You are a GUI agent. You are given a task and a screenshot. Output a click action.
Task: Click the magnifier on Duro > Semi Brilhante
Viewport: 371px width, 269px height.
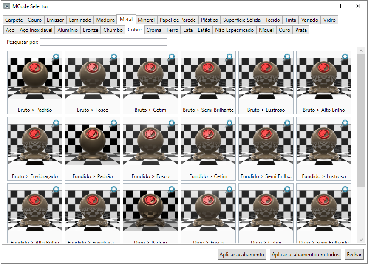(345, 190)
